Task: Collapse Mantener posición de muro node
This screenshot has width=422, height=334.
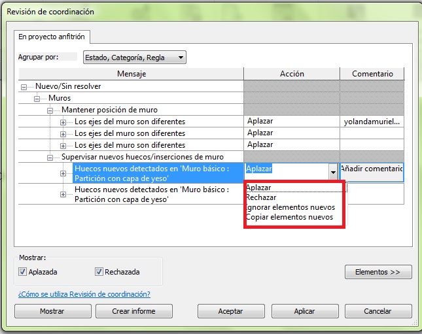Action: [50, 110]
